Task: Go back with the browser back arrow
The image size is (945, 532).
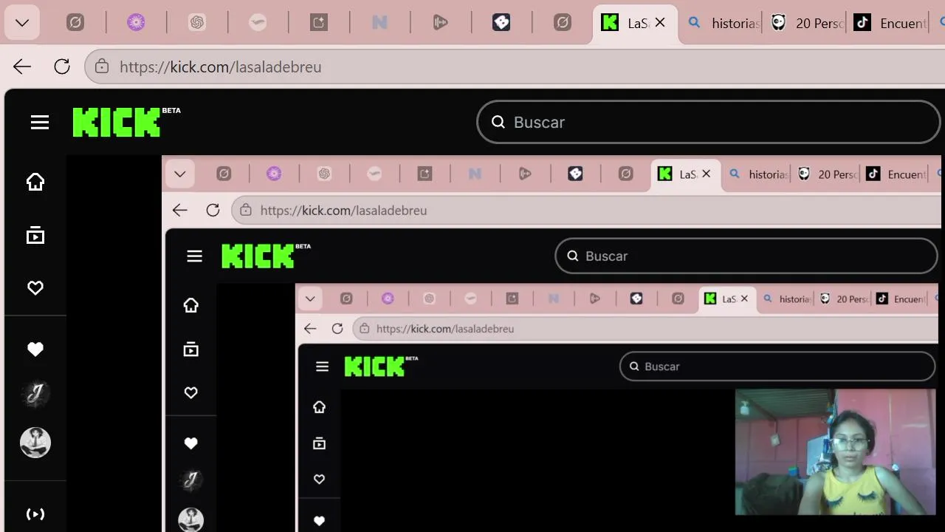Action: point(22,66)
